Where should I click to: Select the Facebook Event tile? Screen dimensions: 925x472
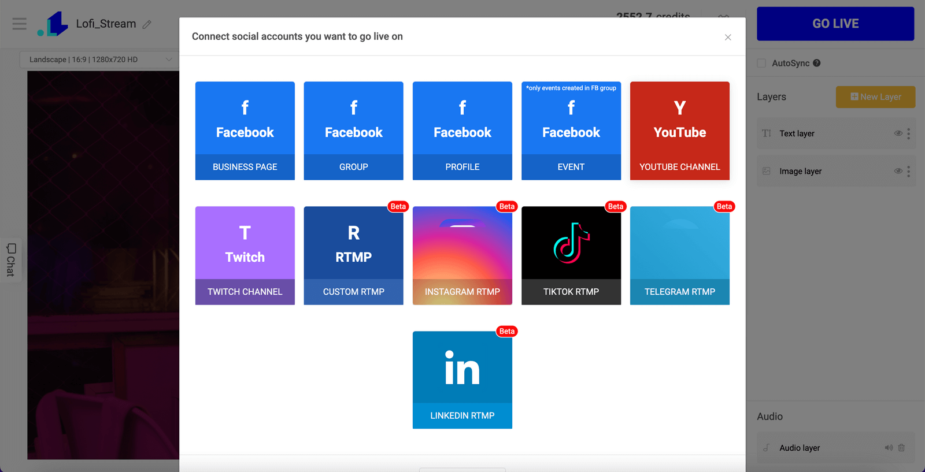571,131
